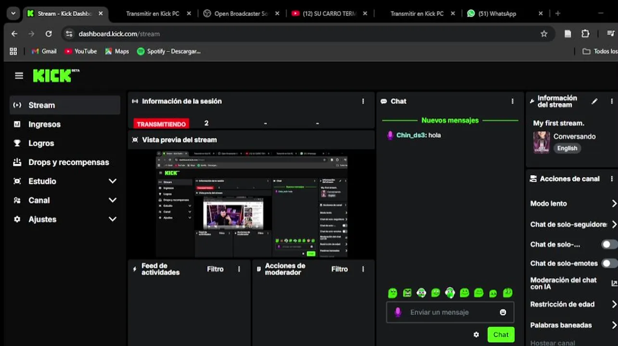Open the Gmail bookmark
The width and height of the screenshot is (618, 346).
(x=44, y=51)
